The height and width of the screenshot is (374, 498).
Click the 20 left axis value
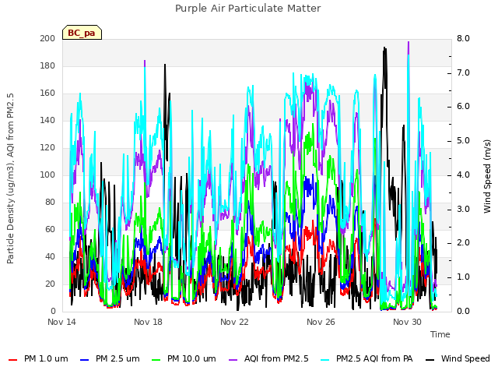coord(50,284)
